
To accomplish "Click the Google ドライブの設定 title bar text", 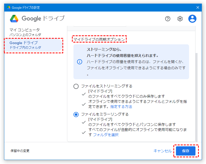I will pyautogui.click(x=26, y=8).
